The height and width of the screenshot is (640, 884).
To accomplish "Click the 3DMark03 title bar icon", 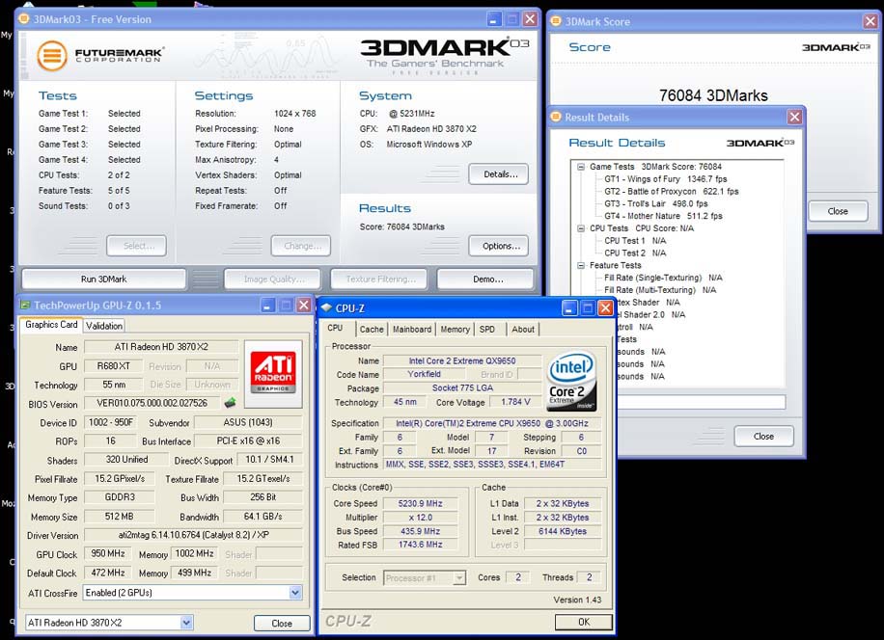I will (x=24, y=18).
